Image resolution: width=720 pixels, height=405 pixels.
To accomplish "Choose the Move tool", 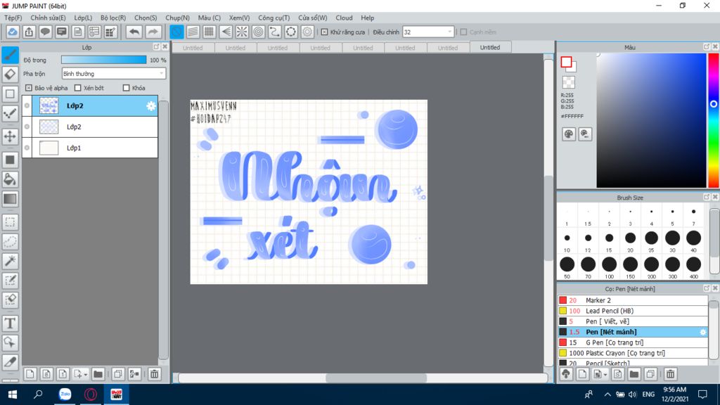I will tap(10, 136).
